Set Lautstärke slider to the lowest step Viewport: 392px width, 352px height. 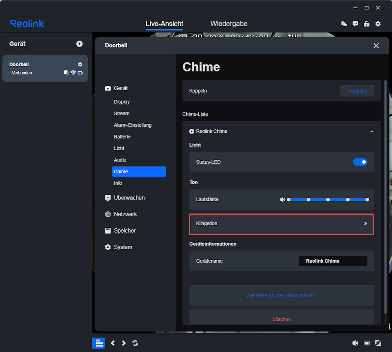click(288, 200)
